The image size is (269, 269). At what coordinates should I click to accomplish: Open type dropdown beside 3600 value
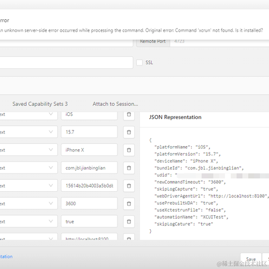click(x=29, y=204)
